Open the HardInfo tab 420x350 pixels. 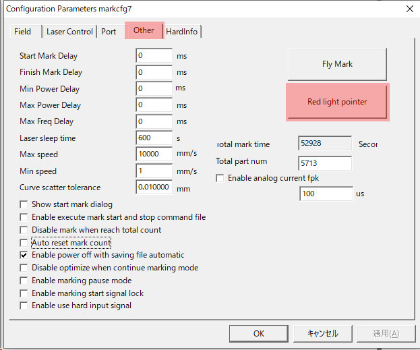(x=181, y=32)
